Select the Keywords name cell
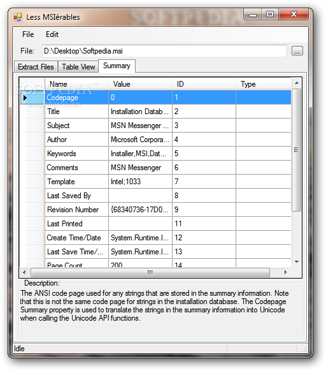Image resolution: width=326 pixels, height=371 pixels. tap(76, 154)
